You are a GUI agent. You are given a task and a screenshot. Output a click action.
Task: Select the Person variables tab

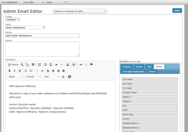click(x=159, y=67)
